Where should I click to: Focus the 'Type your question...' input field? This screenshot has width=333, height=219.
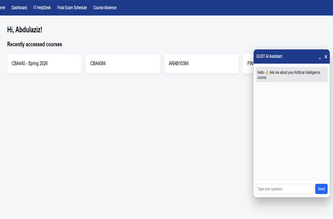[x=284, y=188]
